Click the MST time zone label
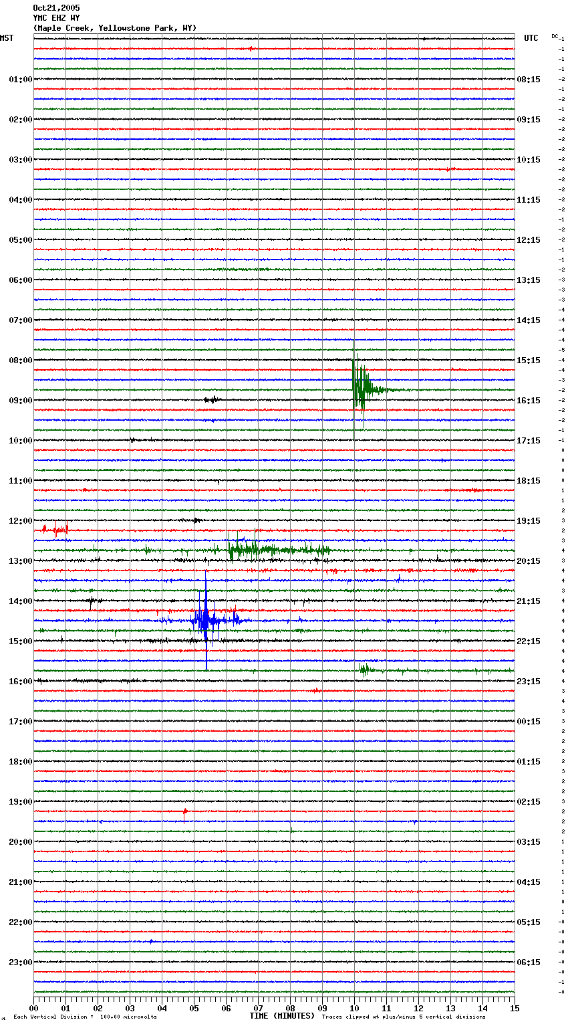This screenshot has height=1026, width=568. (x=7, y=38)
